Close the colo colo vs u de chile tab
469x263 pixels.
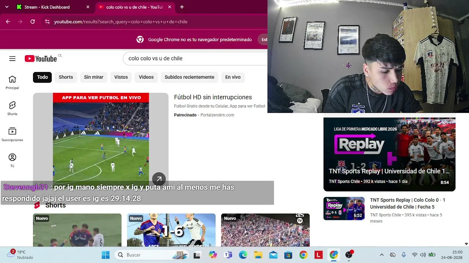point(170,7)
